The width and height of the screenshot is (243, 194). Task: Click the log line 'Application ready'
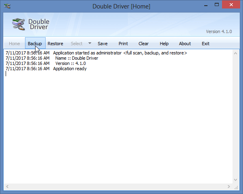pos(46,69)
